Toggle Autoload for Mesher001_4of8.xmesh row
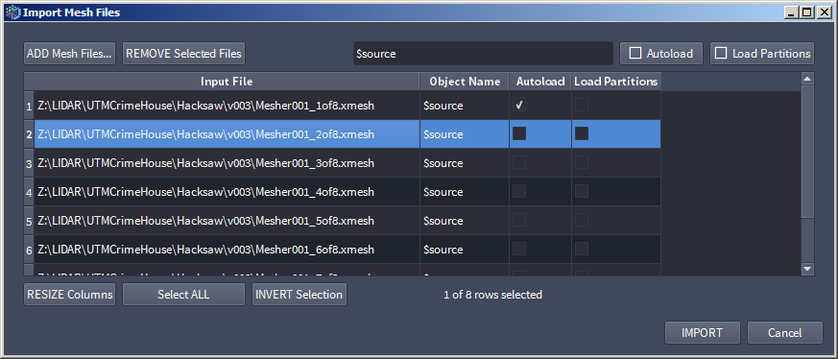This screenshot has width=838, height=359. click(519, 191)
